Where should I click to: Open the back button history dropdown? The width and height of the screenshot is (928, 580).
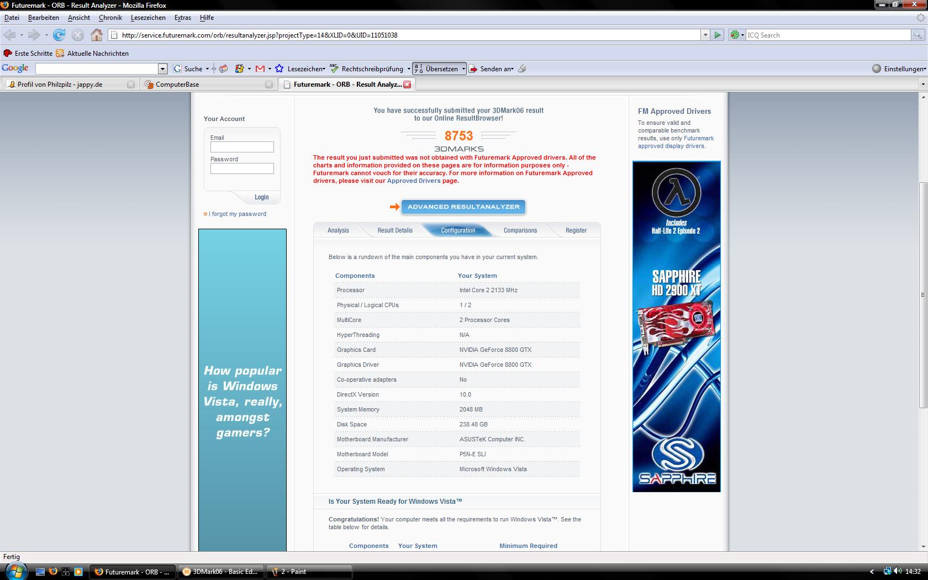22,35
